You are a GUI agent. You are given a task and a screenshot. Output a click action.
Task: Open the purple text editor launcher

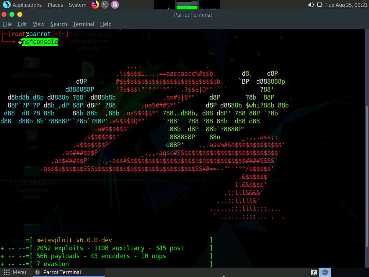[115, 5]
